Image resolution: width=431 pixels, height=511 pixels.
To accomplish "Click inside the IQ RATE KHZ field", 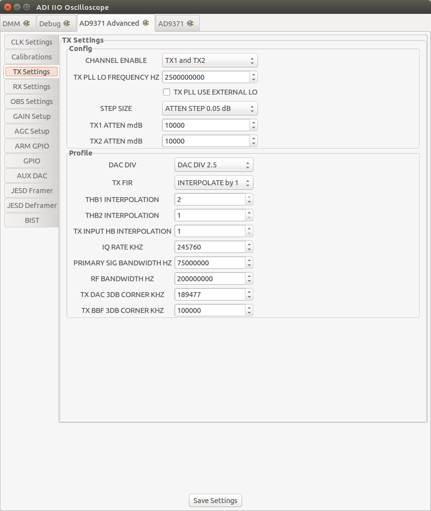I will [x=208, y=247].
